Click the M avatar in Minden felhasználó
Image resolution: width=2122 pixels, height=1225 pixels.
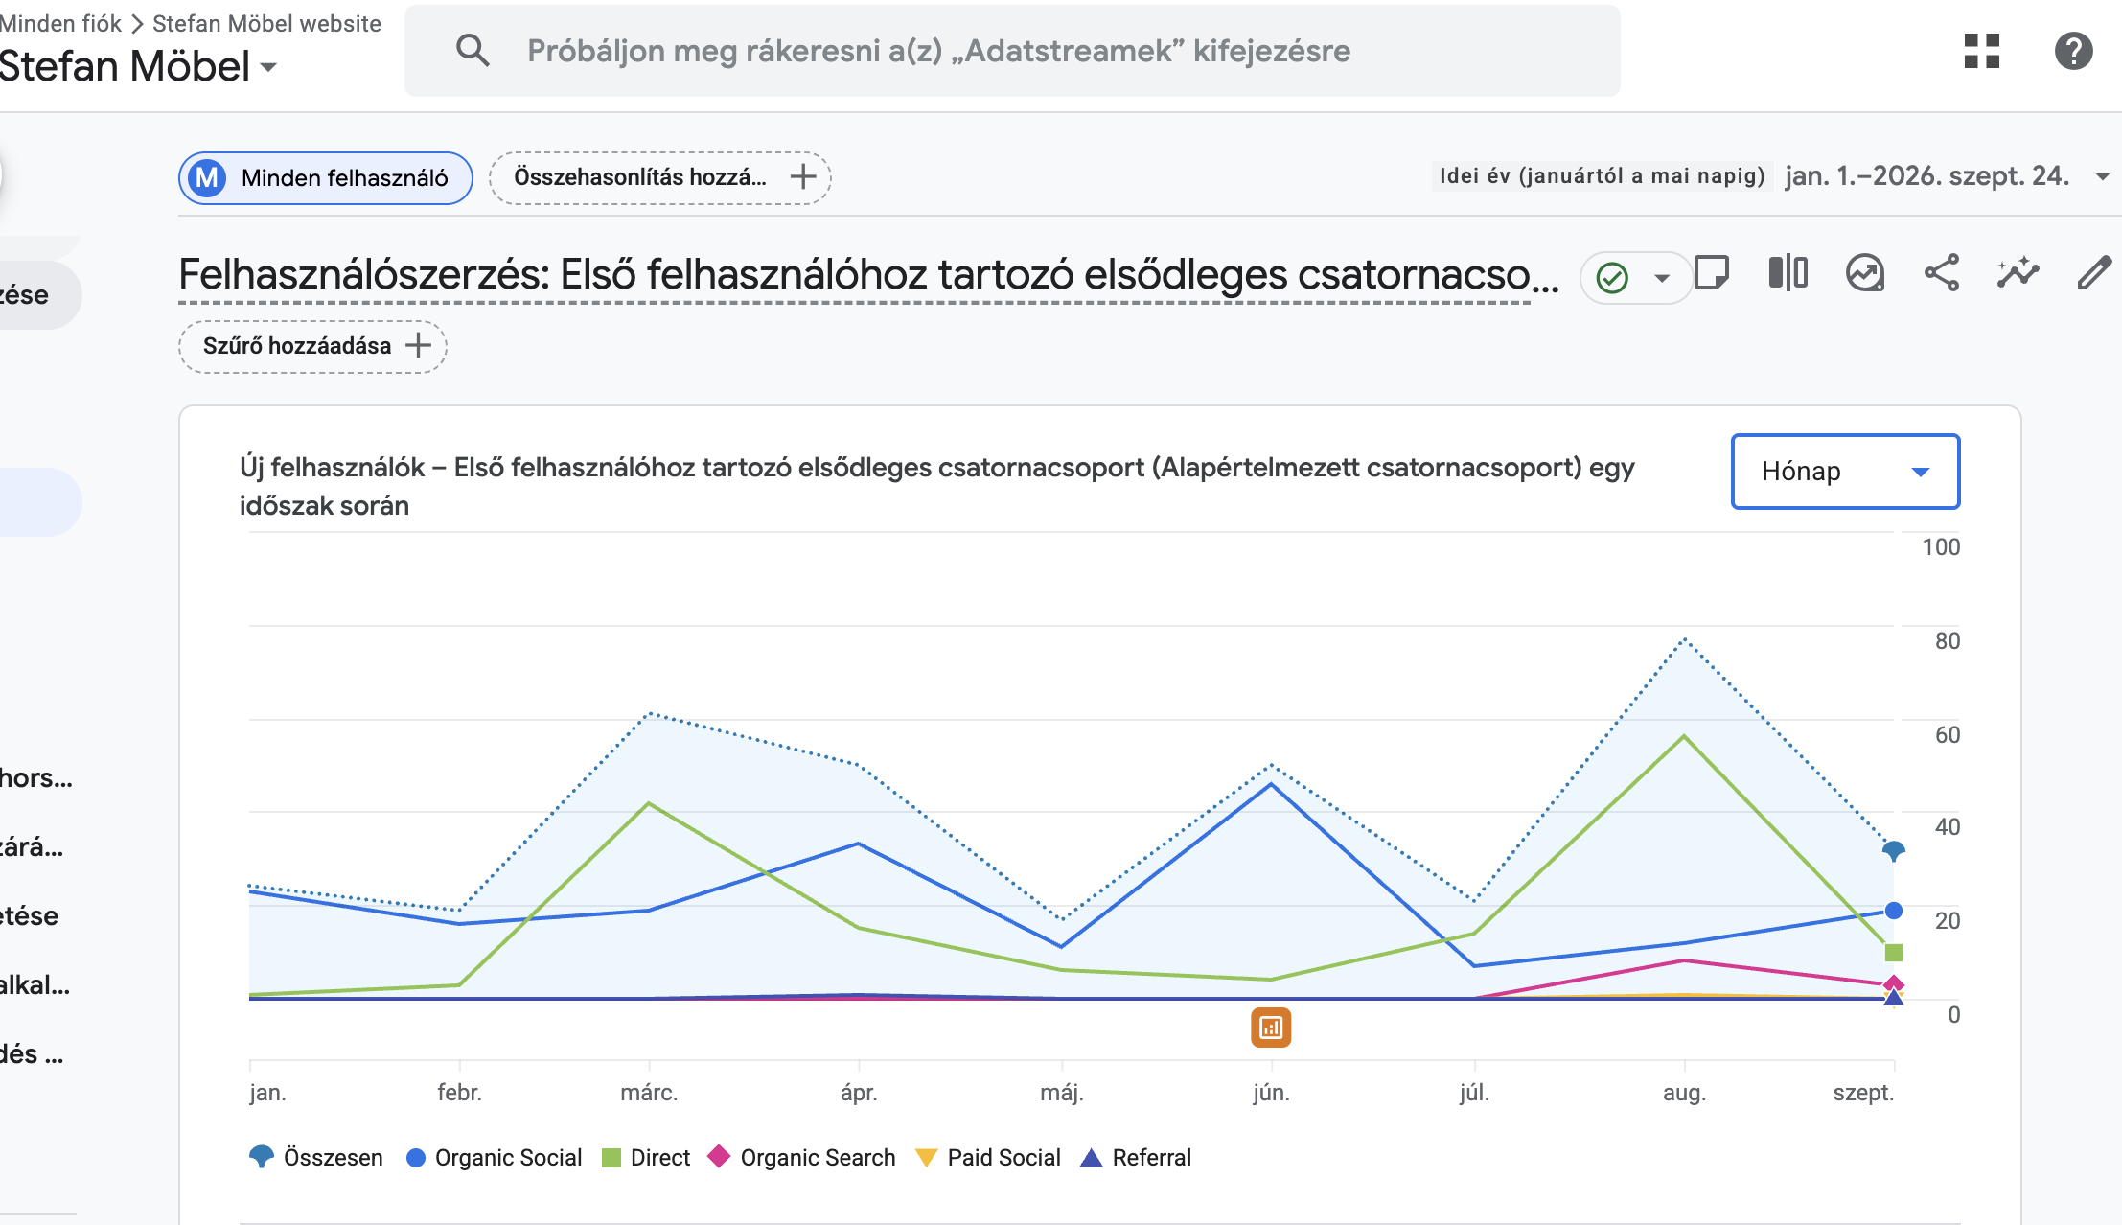pos(207,177)
